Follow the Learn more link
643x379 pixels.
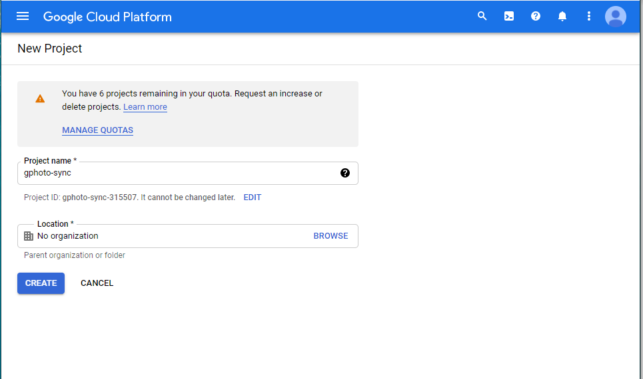click(145, 107)
